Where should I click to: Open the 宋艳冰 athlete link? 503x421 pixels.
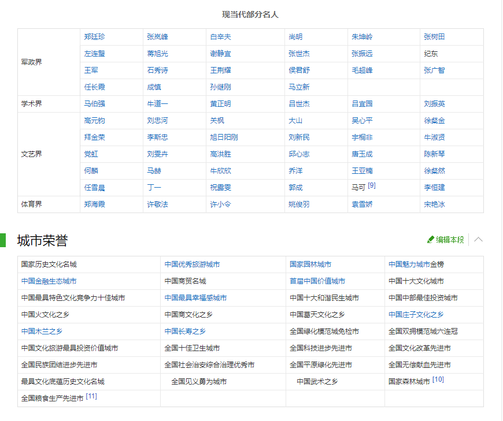click(435, 204)
